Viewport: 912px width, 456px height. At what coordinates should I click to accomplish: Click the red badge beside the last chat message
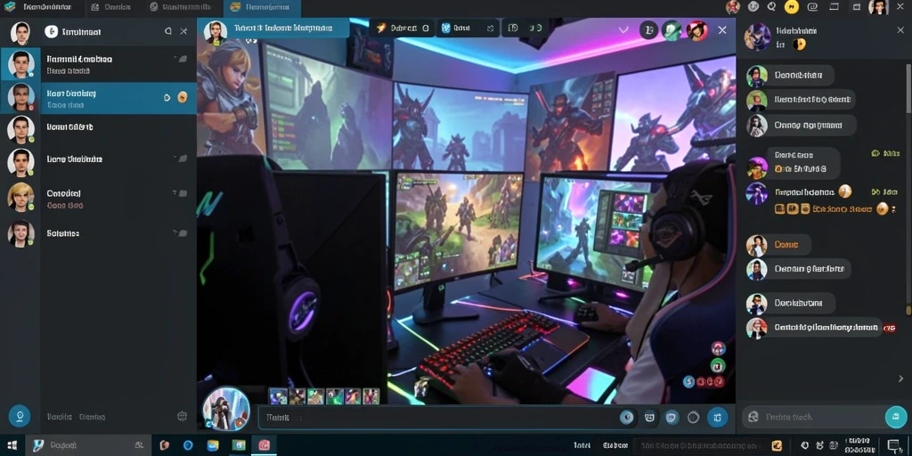890,328
